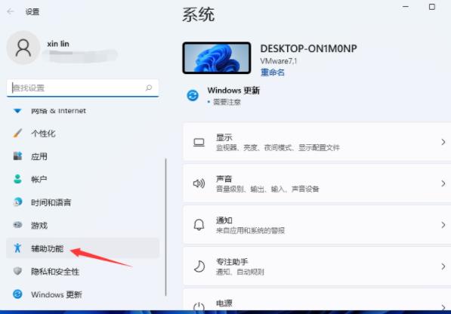This screenshot has height=314, width=451.
Task: Expand the 声音 row chevron
Action: [443, 183]
